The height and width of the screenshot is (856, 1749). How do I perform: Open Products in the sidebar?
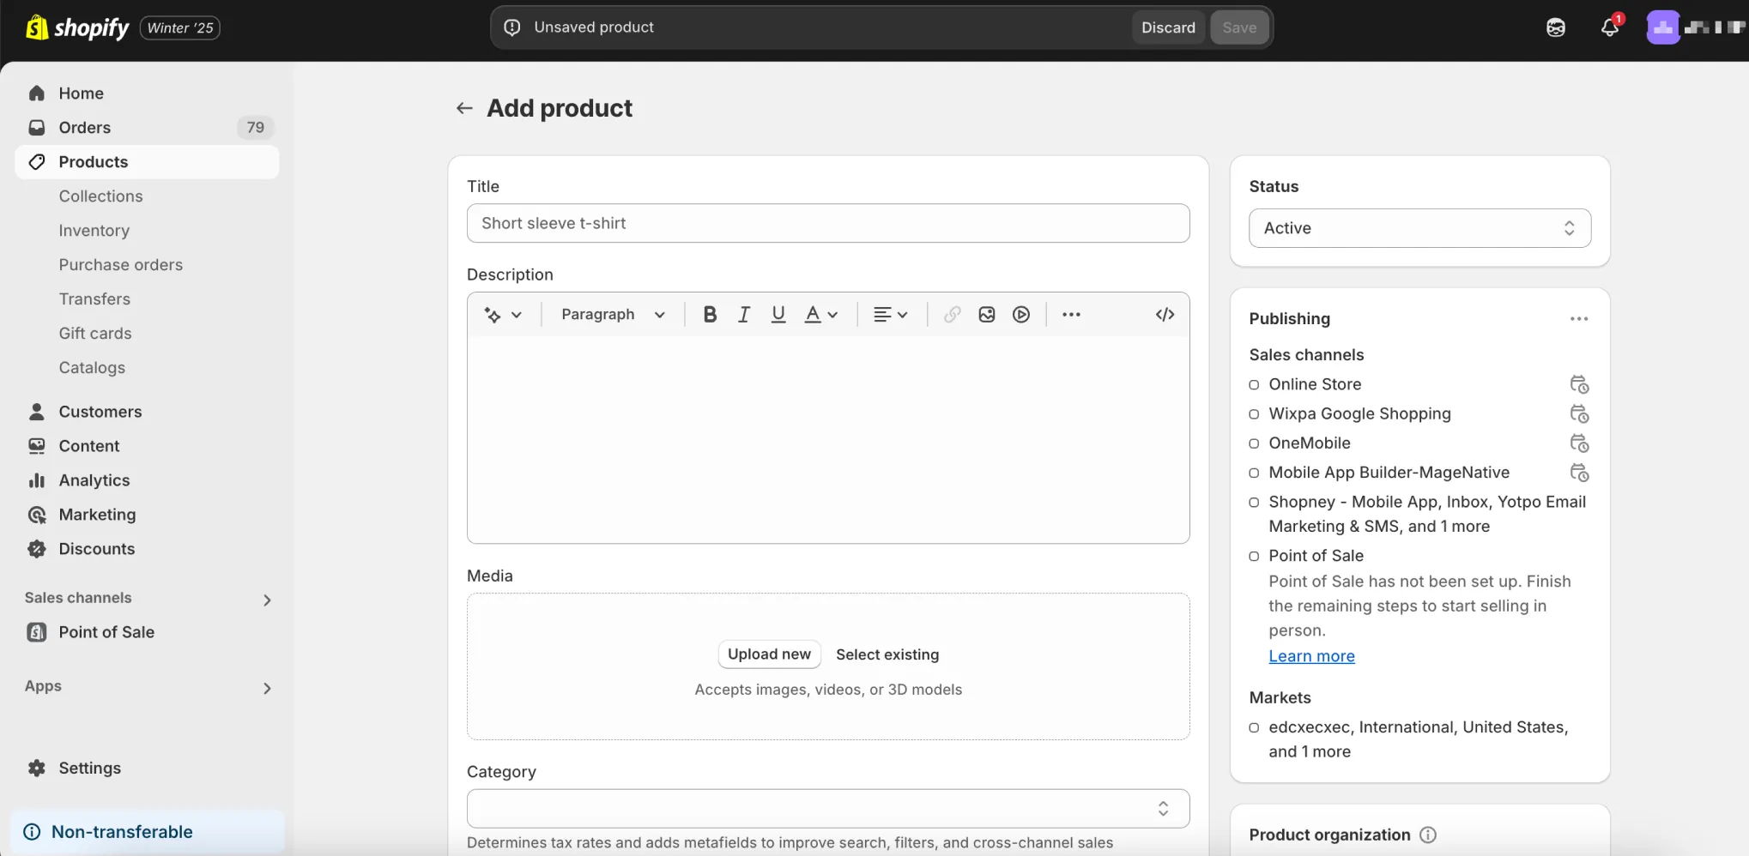tap(147, 162)
